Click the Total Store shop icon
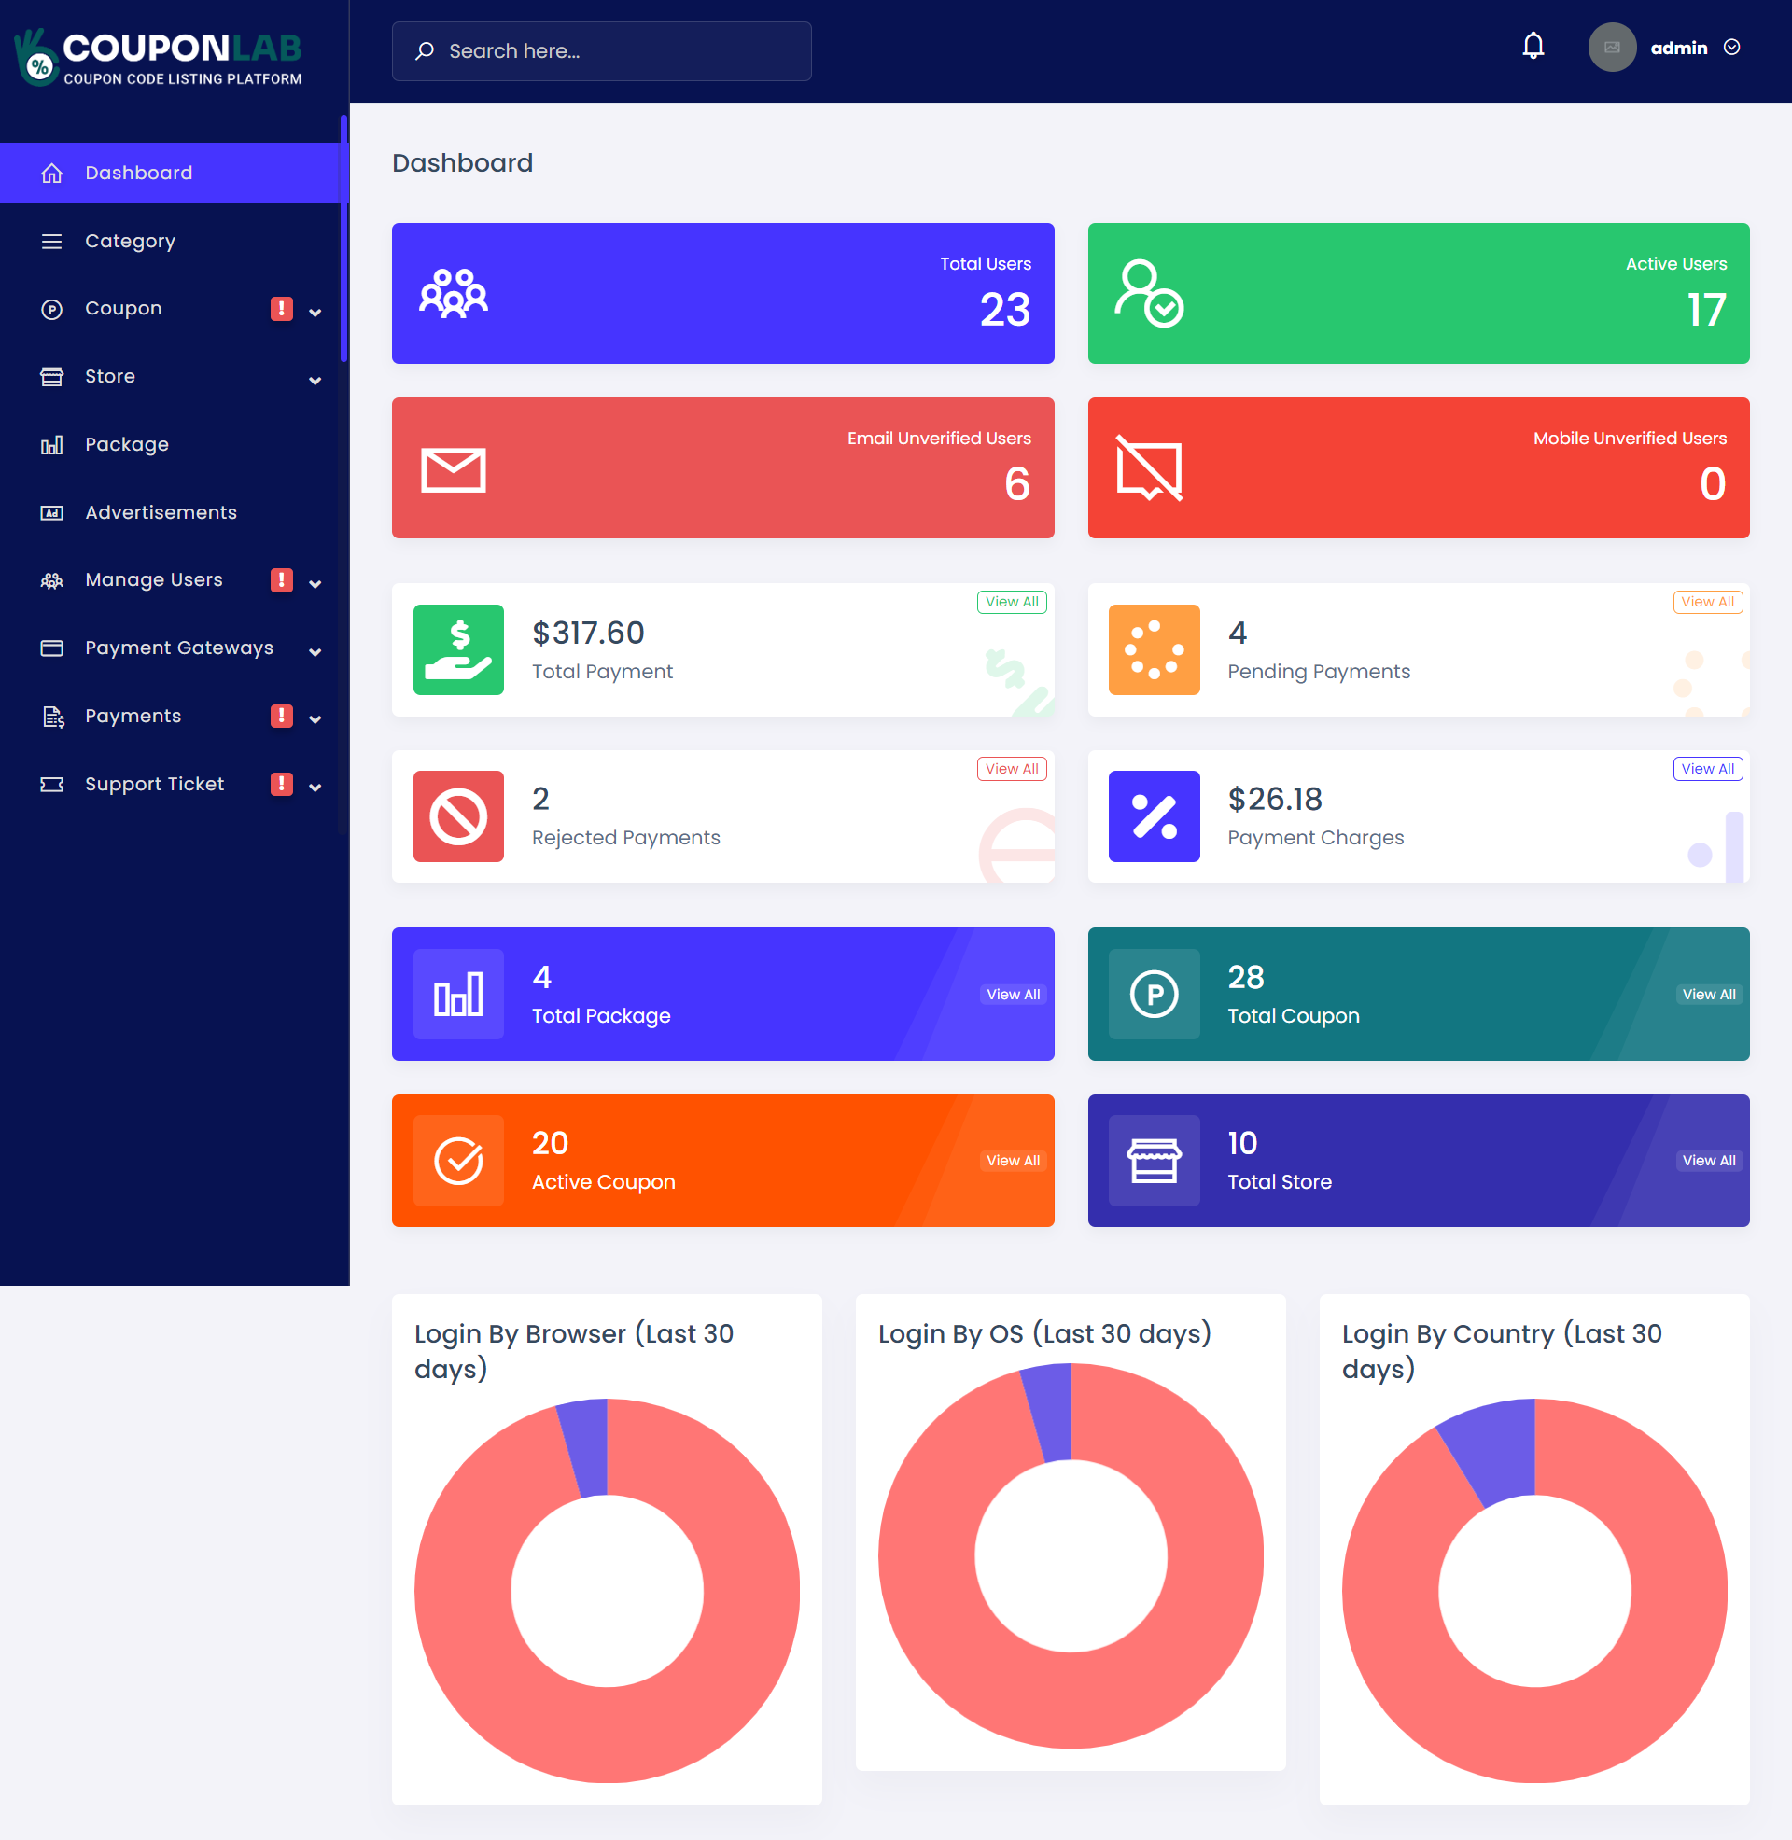This screenshot has width=1792, height=1840. tap(1154, 1161)
